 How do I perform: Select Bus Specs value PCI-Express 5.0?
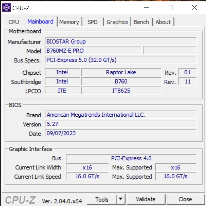pos(121,60)
